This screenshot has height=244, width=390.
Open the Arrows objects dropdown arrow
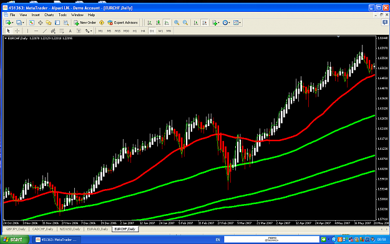[91, 31]
